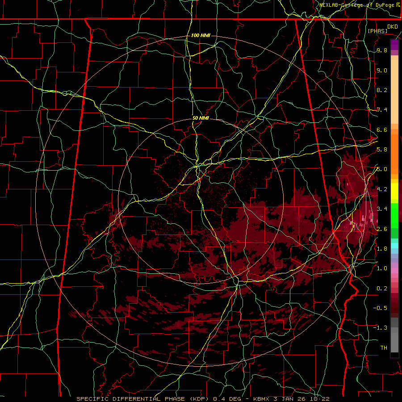Viewport: 402px width, 402px height.
Task: Select the 9.0 value on the color scale
Action: pyautogui.click(x=382, y=71)
